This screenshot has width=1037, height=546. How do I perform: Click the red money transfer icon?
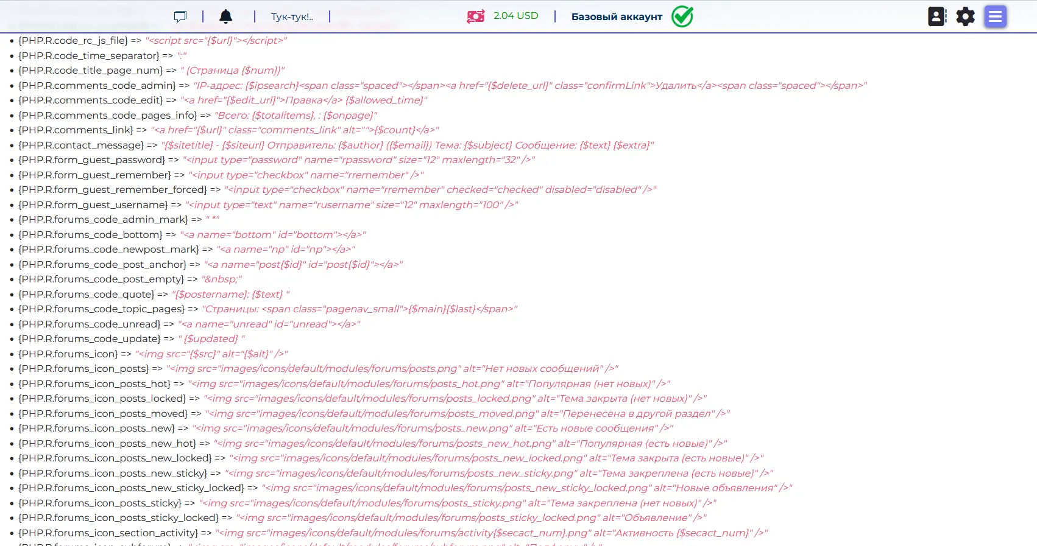pos(476,16)
